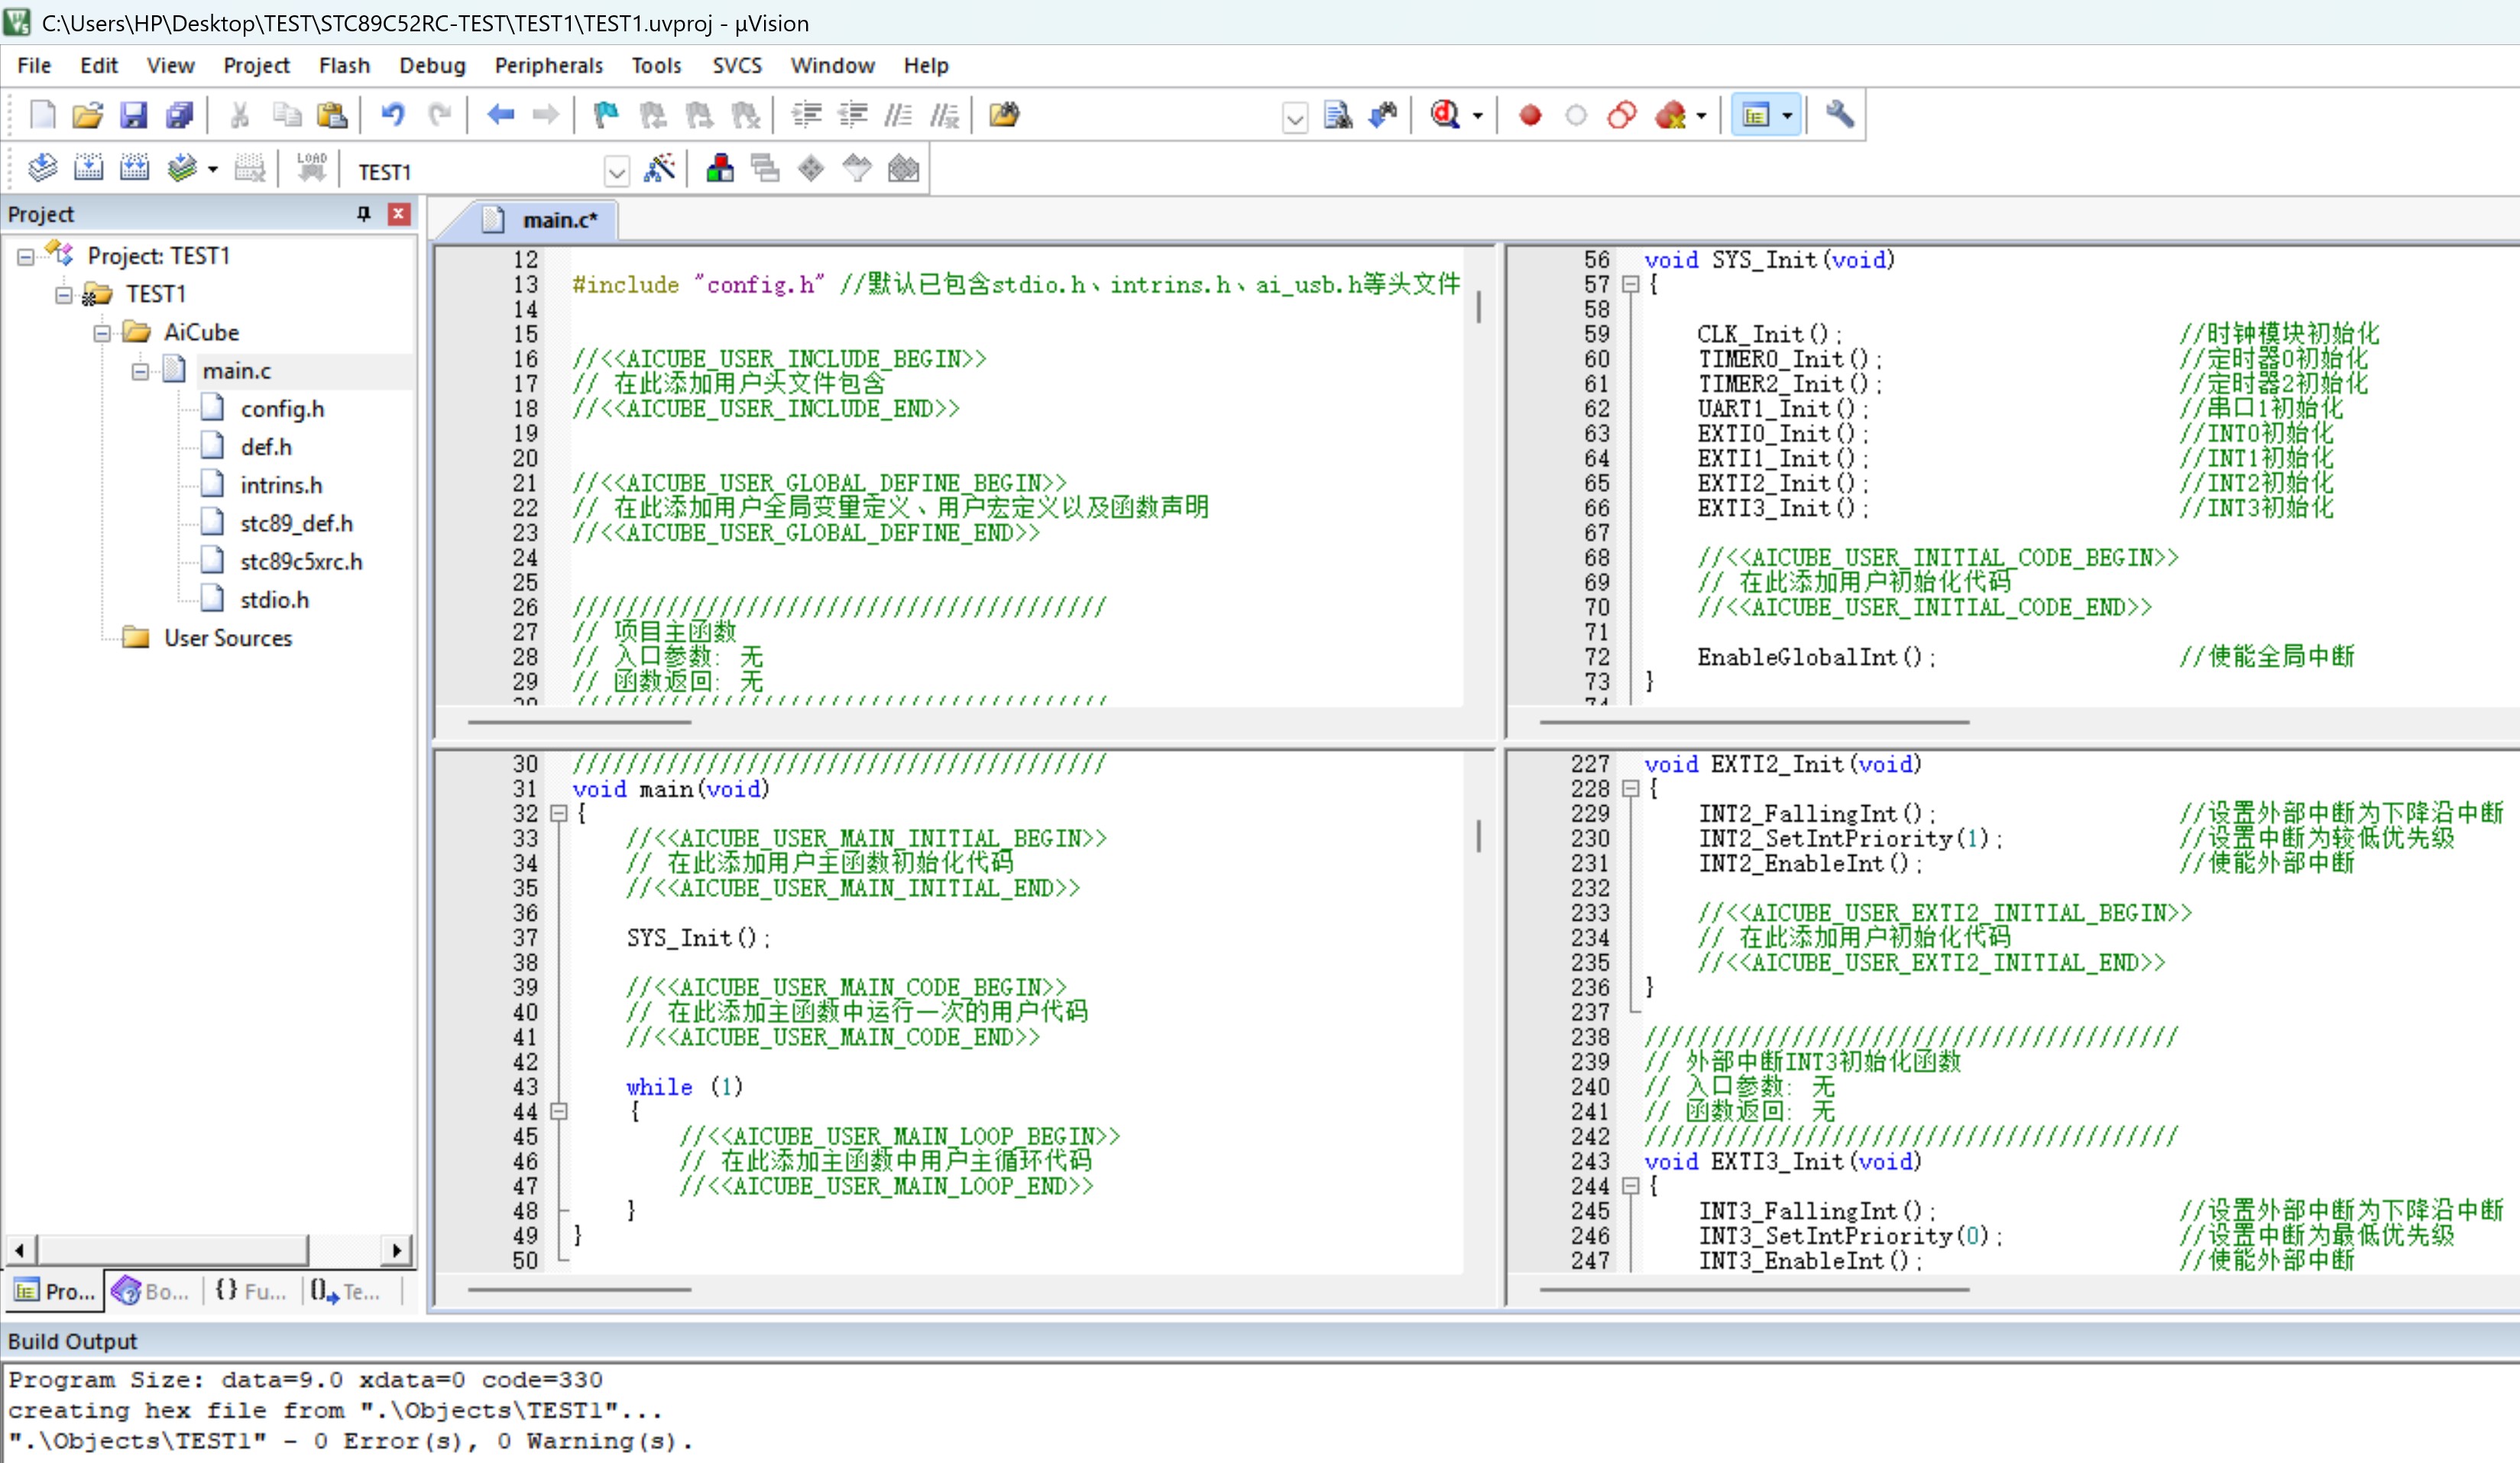Save the current file with Save icon
Viewport: 2520px width, 1463px height.
134,115
